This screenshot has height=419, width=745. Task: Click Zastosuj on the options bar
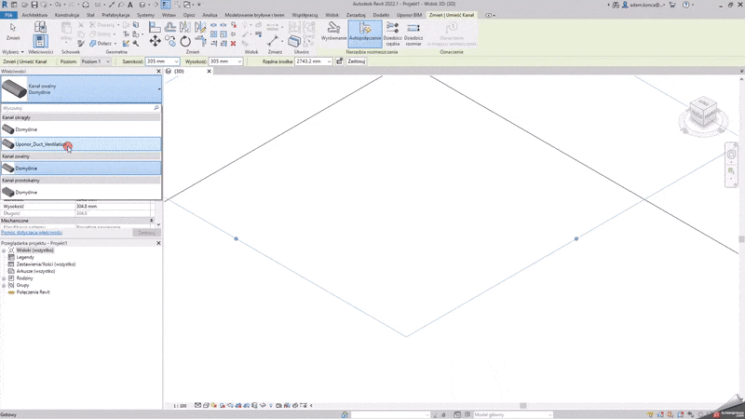coord(357,61)
